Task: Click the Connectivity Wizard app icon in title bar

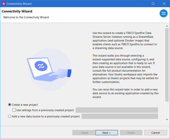Action: coord(4,4)
